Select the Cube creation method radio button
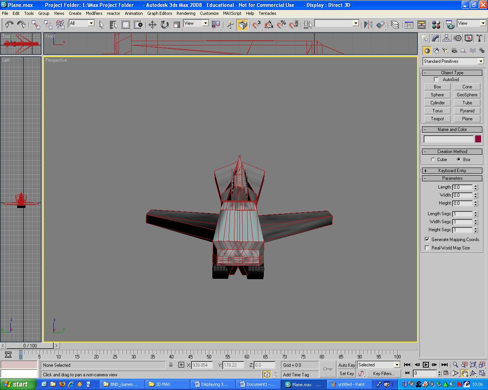 [433, 160]
